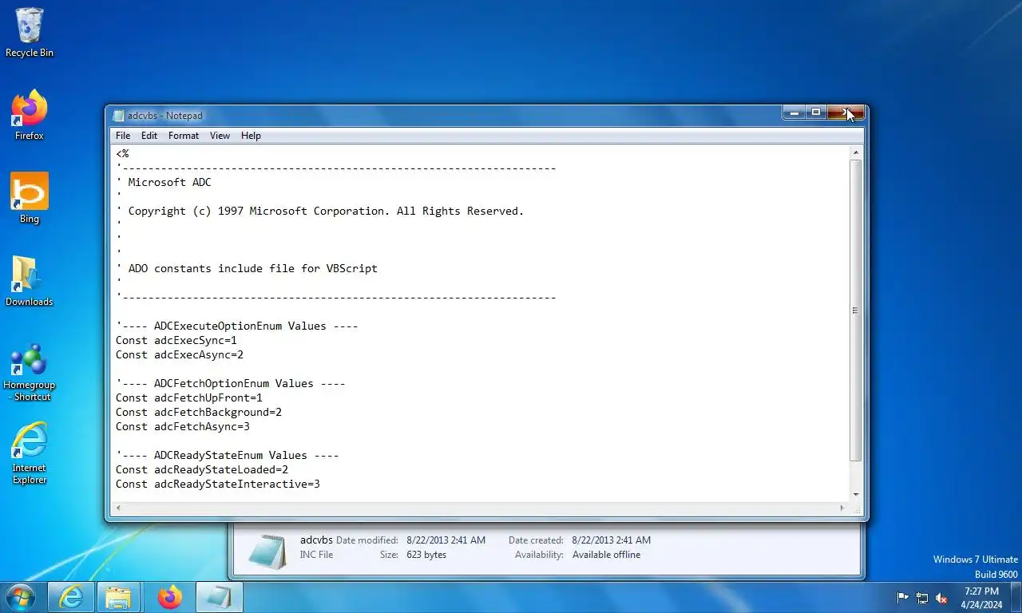Click the vertical scrollbar down arrow
The width and height of the screenshot is (1022, 613).
[x=856, y=495]
